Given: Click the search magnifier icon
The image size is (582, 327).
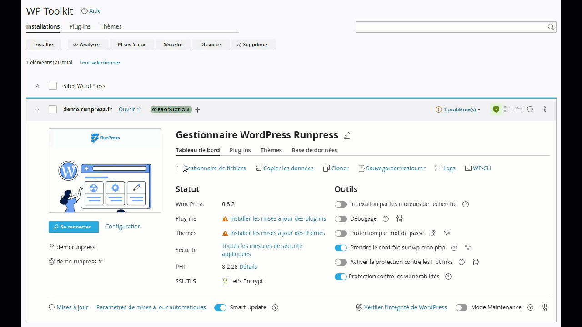Looking at the screenshot, I should coord(551,27).
